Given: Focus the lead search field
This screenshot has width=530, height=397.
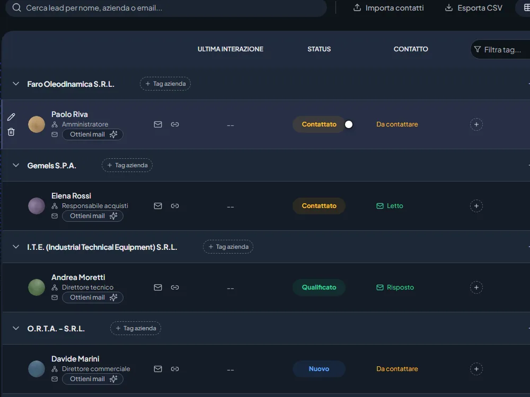Looking at the screenshot, I should 166,8.
